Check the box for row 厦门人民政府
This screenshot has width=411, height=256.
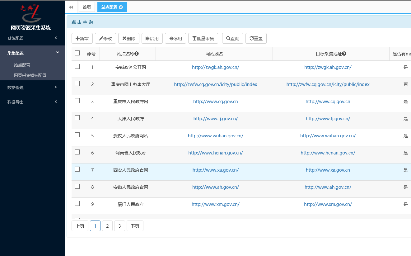pyautogui.click(x=77, y=203)
